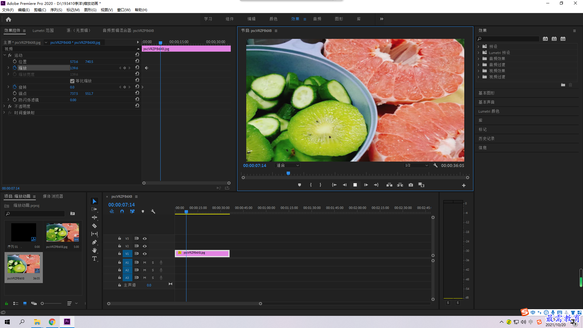
Task: Toggle nest-as-sequence insert icon in timeline
Action: (112, 211)
